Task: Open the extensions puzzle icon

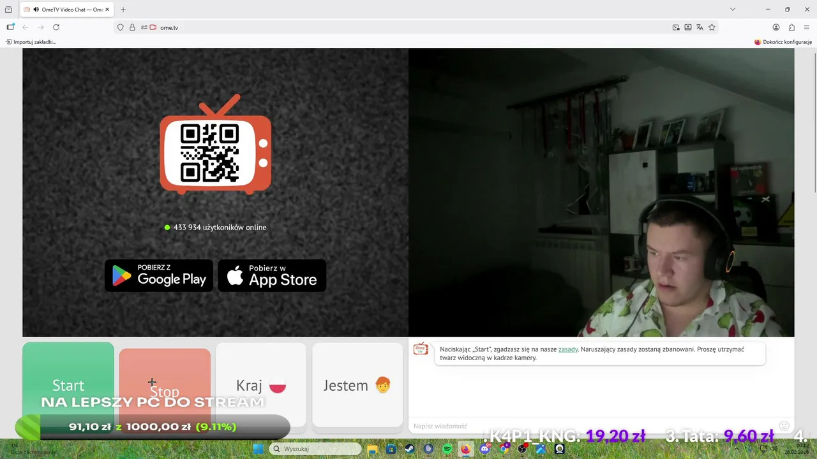Action: point(791,27)
